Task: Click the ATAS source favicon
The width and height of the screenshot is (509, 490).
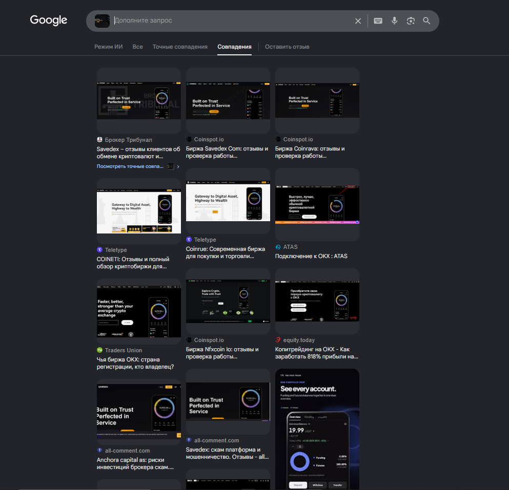Action: tap(278, 247)
